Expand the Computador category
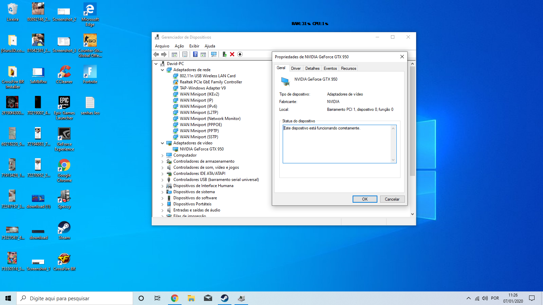This screenshot has height=305, width=543. click(163, 155)
